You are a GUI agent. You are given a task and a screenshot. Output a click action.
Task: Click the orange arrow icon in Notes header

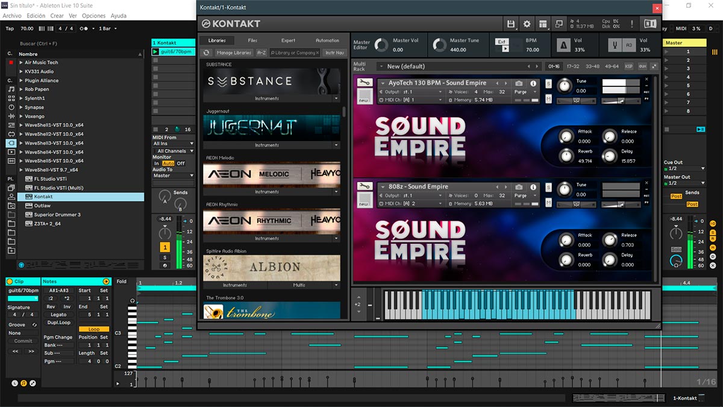[x=106, y=282]
